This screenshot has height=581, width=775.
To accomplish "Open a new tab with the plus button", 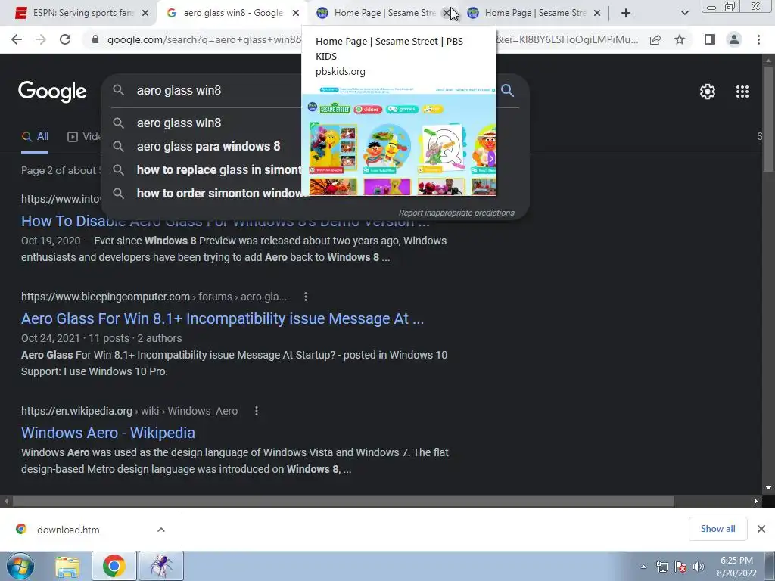I will tap(626, 13).
